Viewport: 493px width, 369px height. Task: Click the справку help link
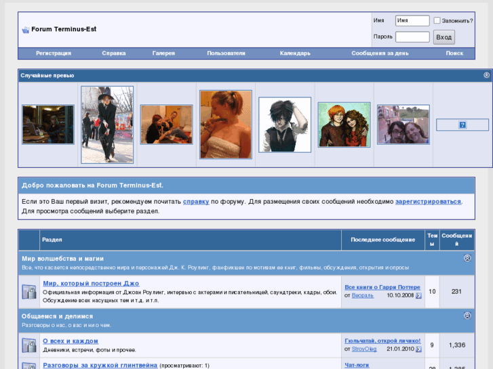196,202
